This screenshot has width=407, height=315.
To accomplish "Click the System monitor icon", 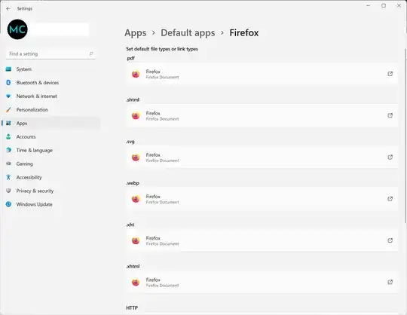I will pos(8,69).
